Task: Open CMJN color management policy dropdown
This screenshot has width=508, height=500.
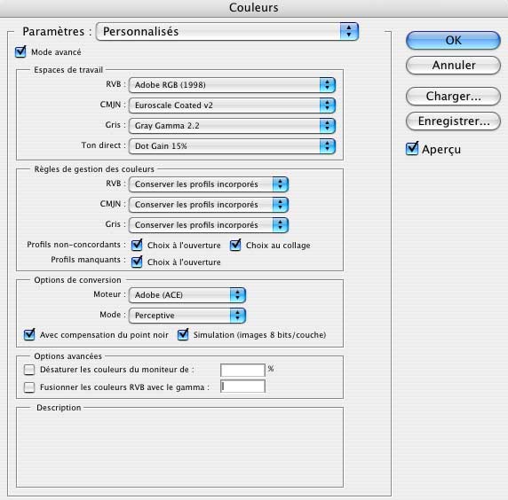Action: click(x=209, y=205)
